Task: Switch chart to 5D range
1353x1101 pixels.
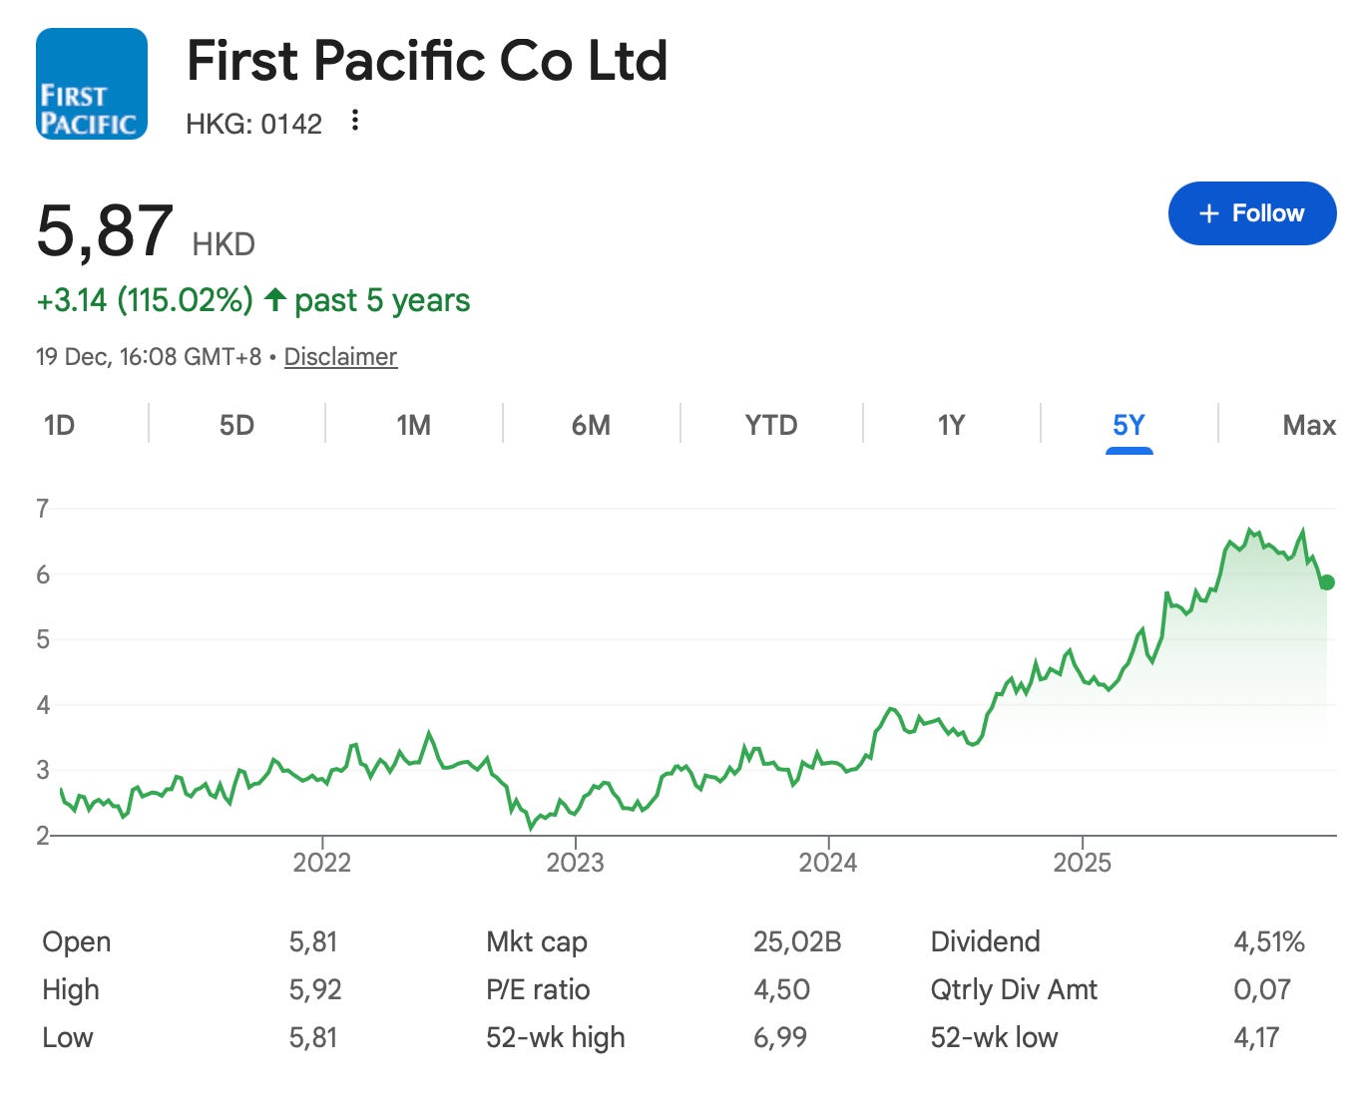Action: click(x=236, y=425)
